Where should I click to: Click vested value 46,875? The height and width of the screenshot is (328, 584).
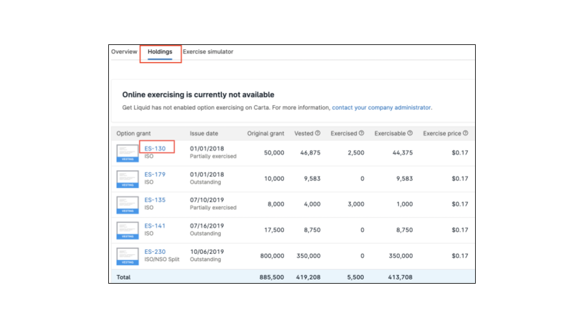[x=310, y=153]
